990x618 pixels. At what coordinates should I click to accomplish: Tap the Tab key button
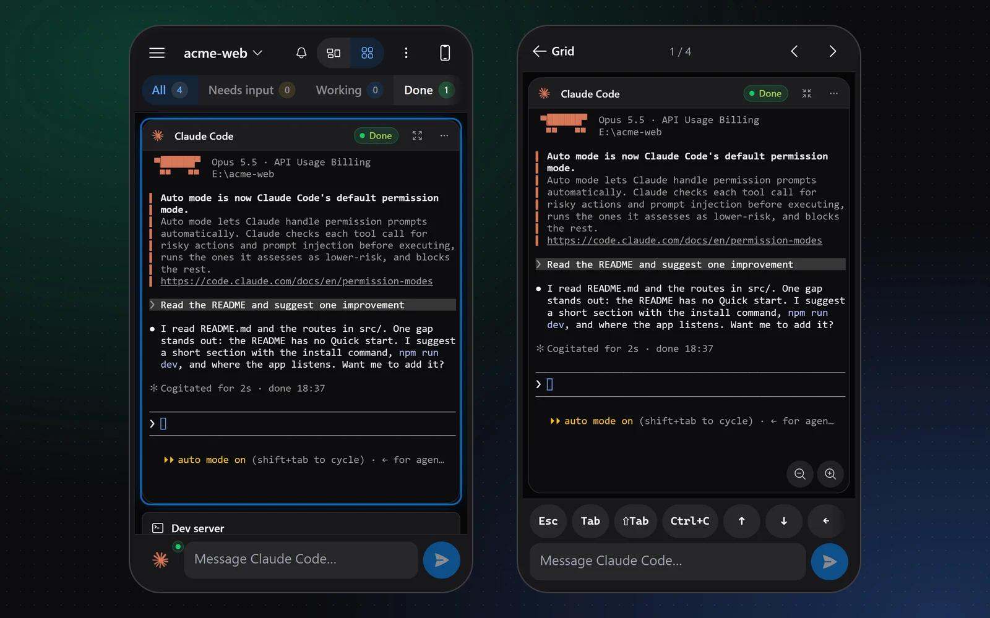pyautogui.click(x=590, y=521)
